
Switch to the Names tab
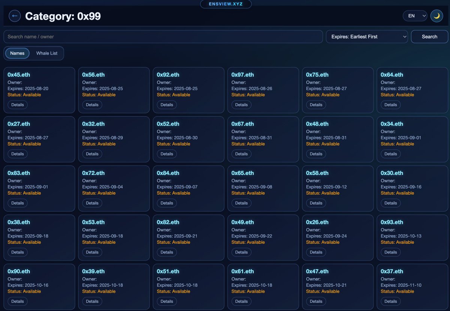(17, 53)
